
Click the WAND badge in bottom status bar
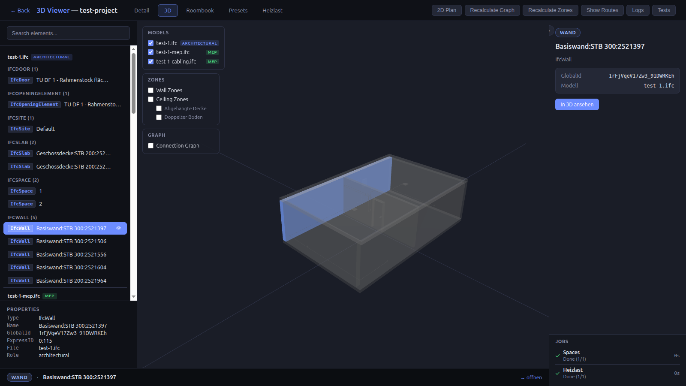(x=19, y=377)
